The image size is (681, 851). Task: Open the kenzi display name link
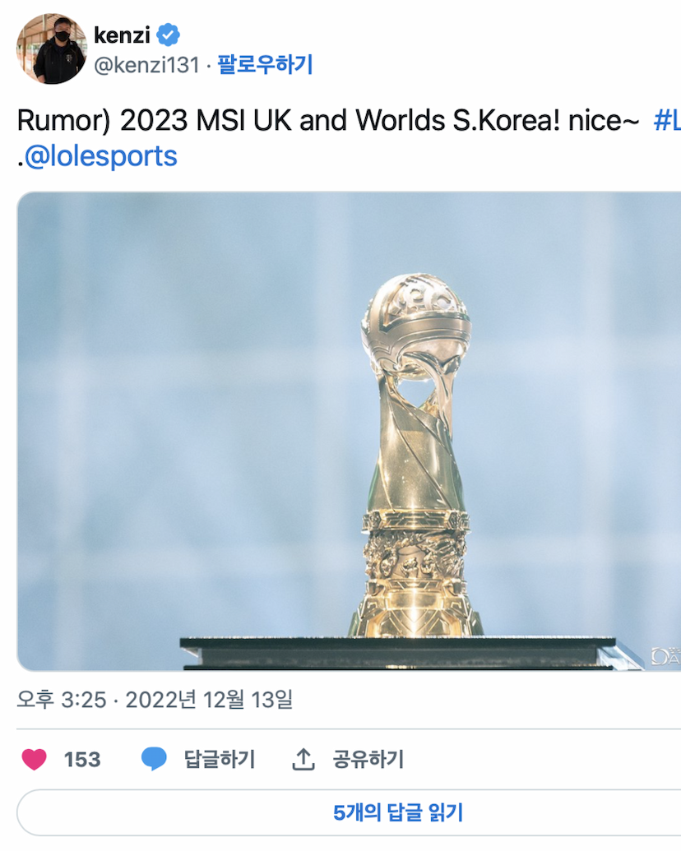123,35
